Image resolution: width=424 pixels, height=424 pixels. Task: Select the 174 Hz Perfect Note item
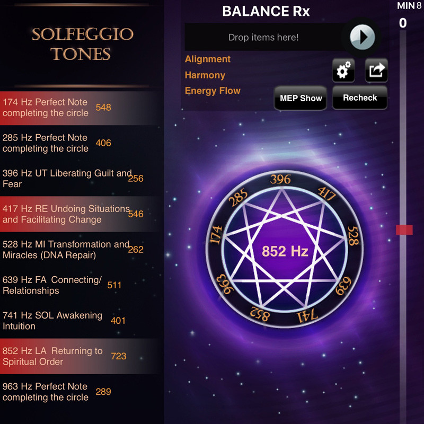81,108
